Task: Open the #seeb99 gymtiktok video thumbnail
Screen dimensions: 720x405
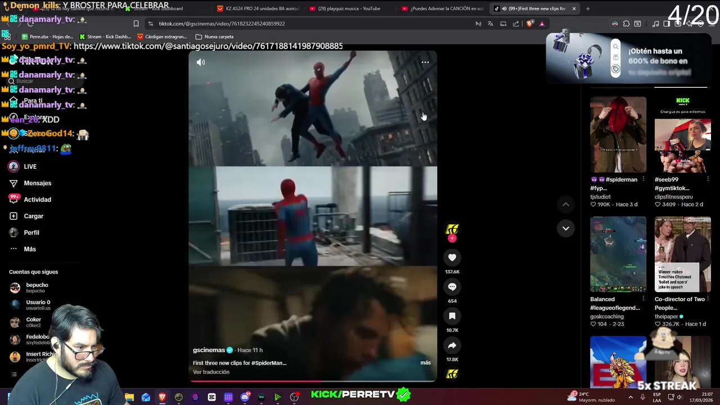Action: (x=683, y=134)
